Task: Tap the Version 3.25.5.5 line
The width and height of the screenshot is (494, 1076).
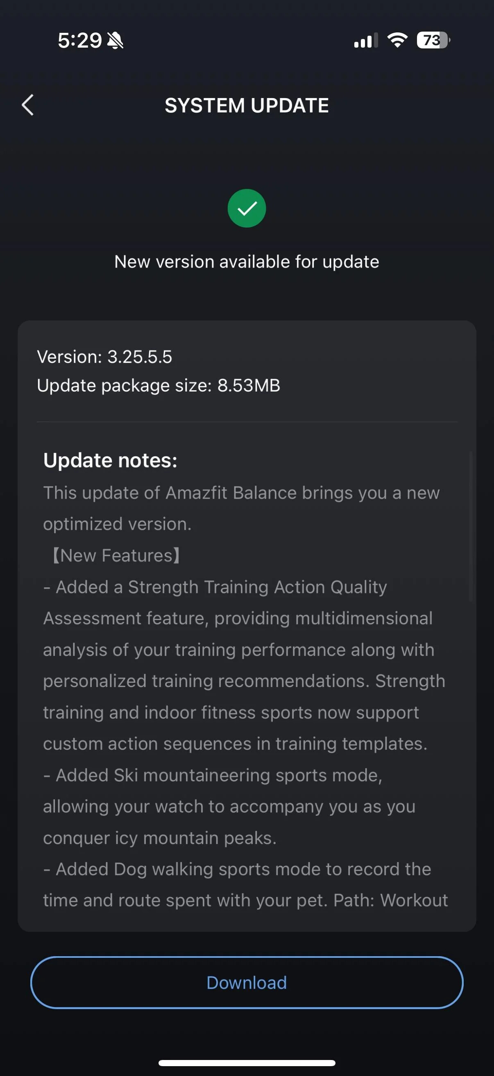Action: pyautogui.click(x=104, y=357)
